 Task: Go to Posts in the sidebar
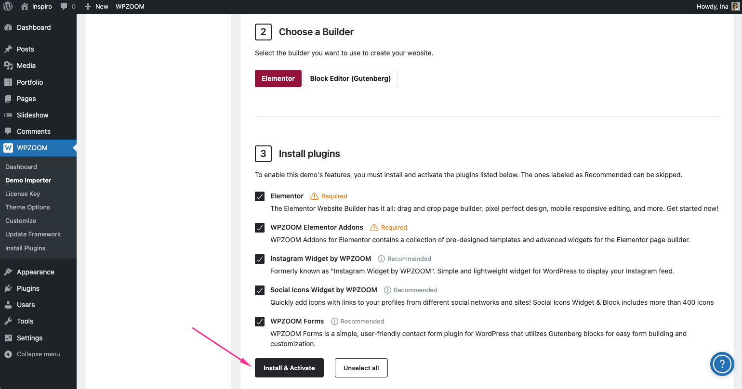26,49
